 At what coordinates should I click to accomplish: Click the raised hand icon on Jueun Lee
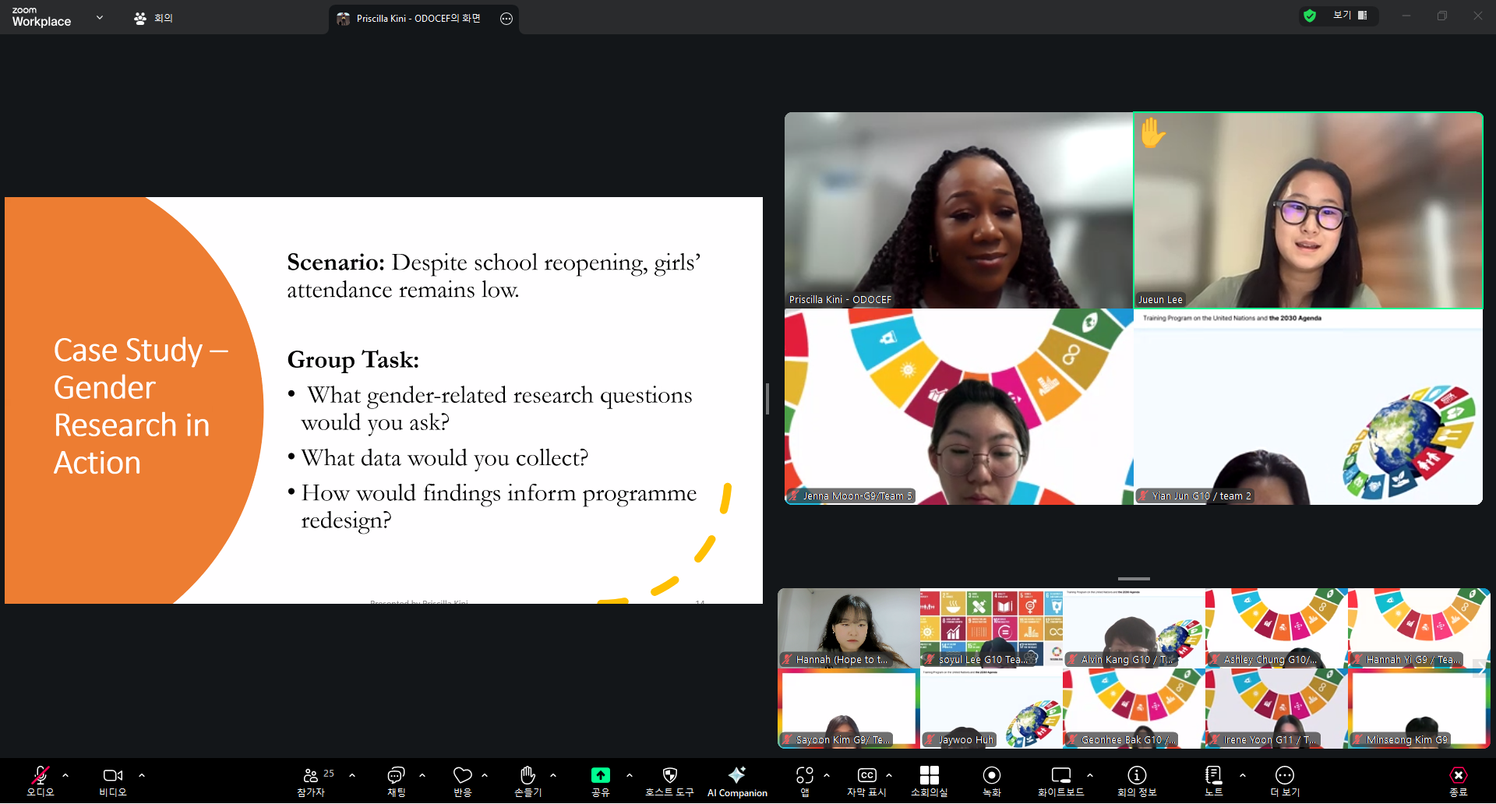1153,132
